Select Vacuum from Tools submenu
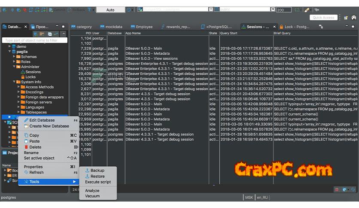359x208 pixels. [x=92, y=196]
